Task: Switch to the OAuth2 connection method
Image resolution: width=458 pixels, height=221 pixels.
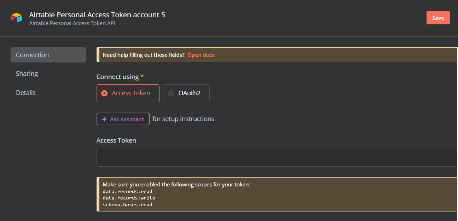Action: pyautogui.click(x=186, y=93)
